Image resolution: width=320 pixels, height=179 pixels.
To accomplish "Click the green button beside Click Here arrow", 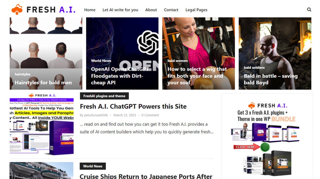I will pyautogui.click(x=265, y=147).
